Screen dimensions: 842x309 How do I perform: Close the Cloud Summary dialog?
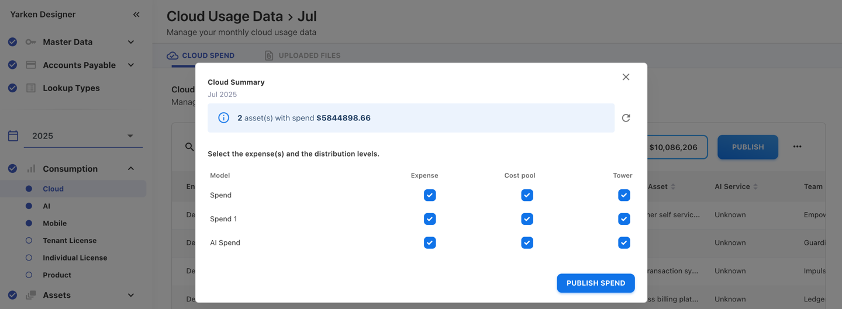[626, 77]
